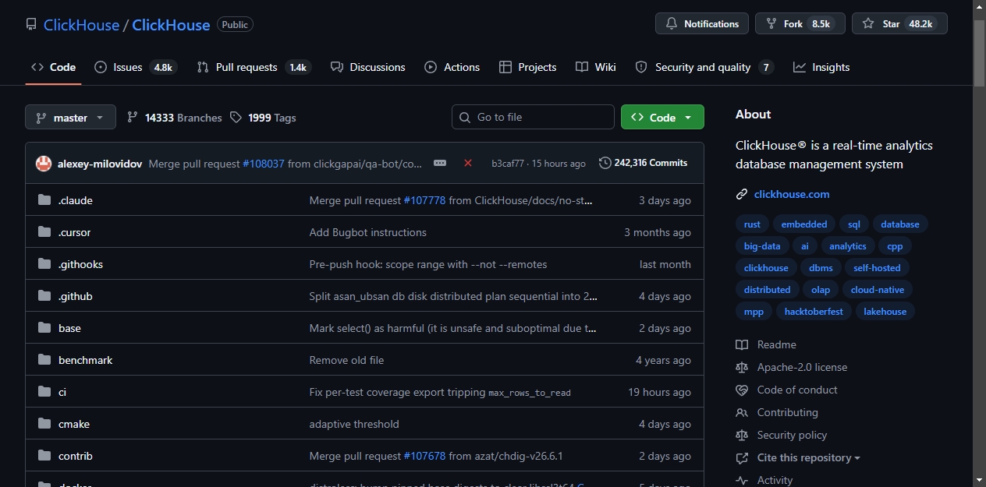Click the Code of conduct heart icon
Screen dimensions: 986x487
click(x=742, y=390)
